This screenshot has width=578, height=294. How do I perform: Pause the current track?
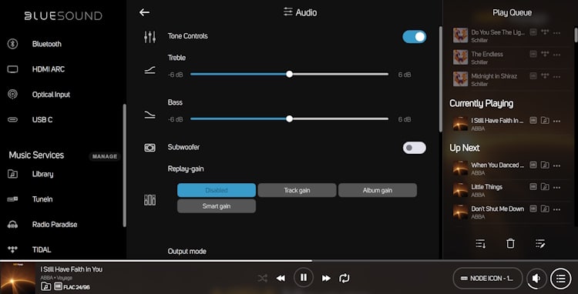(304, 277)
